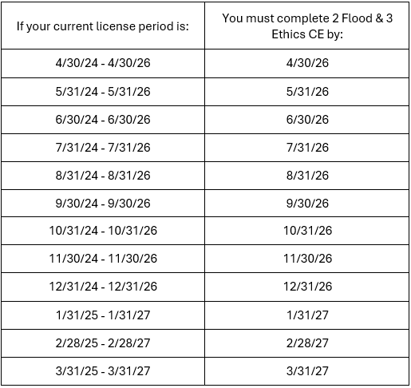The width and height of the screenshot is (411, 388).
Task: Select the 6/30/24 - 6/30/26 license period cell
Action: point(103,120)
